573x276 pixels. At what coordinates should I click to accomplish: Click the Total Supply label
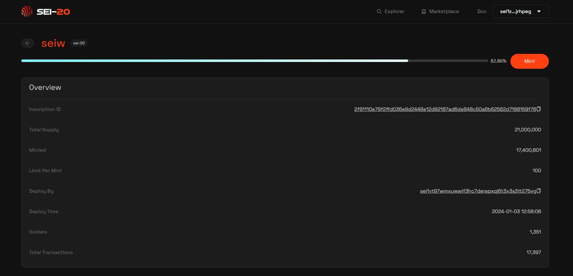(x=44, y=130)
